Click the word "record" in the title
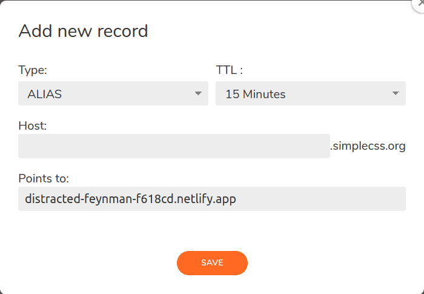Screen dimensions: 424x294 coord(122,31)
